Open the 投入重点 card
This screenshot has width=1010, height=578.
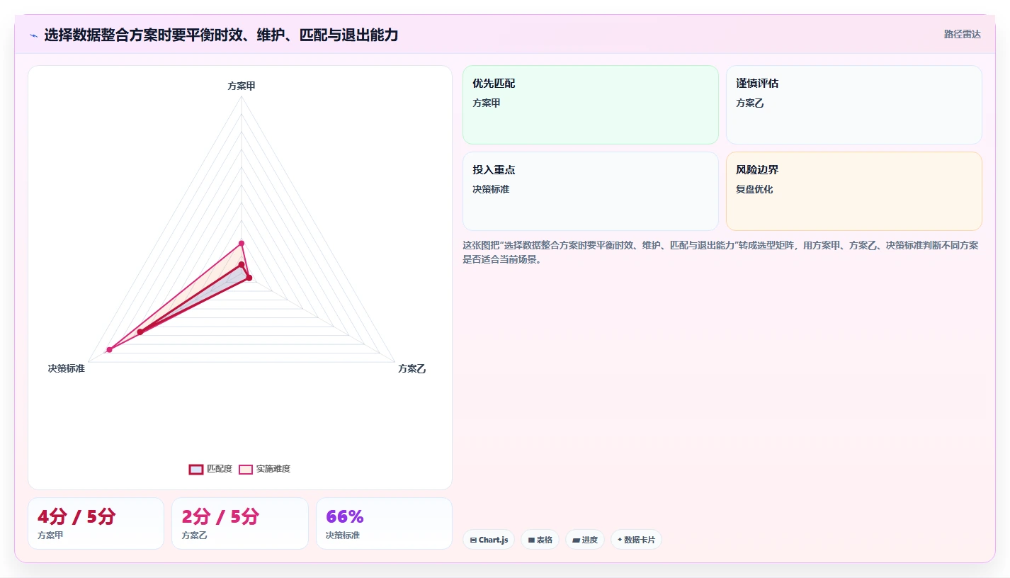(x=591, y=191)
